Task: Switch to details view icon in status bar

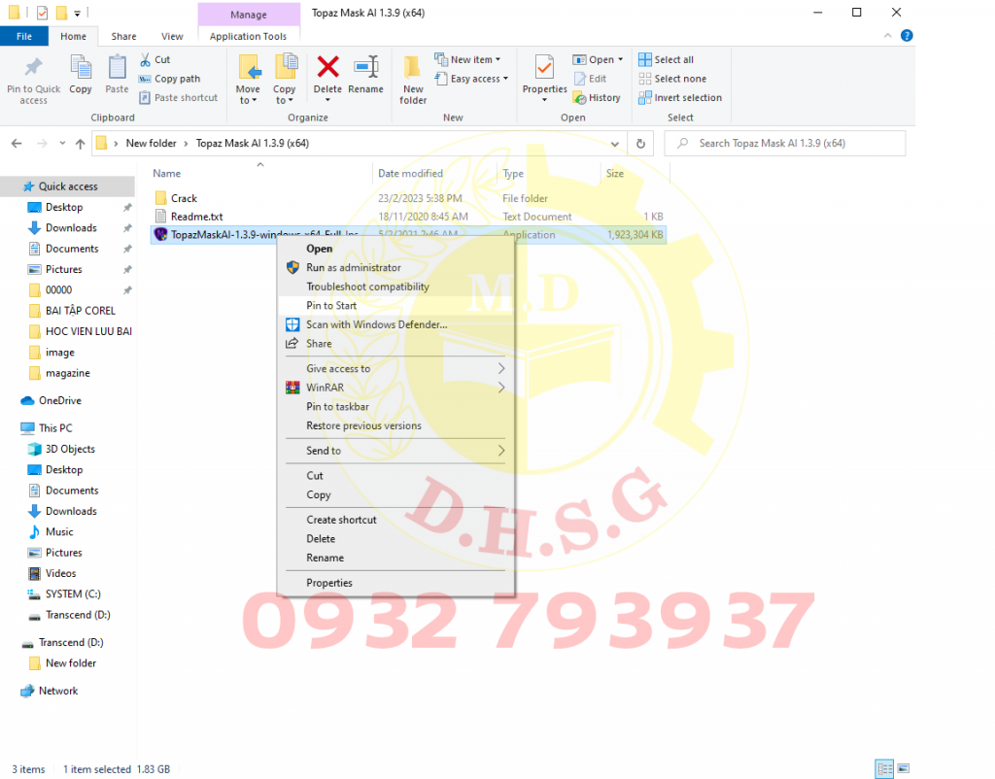Action: point(884,768)
